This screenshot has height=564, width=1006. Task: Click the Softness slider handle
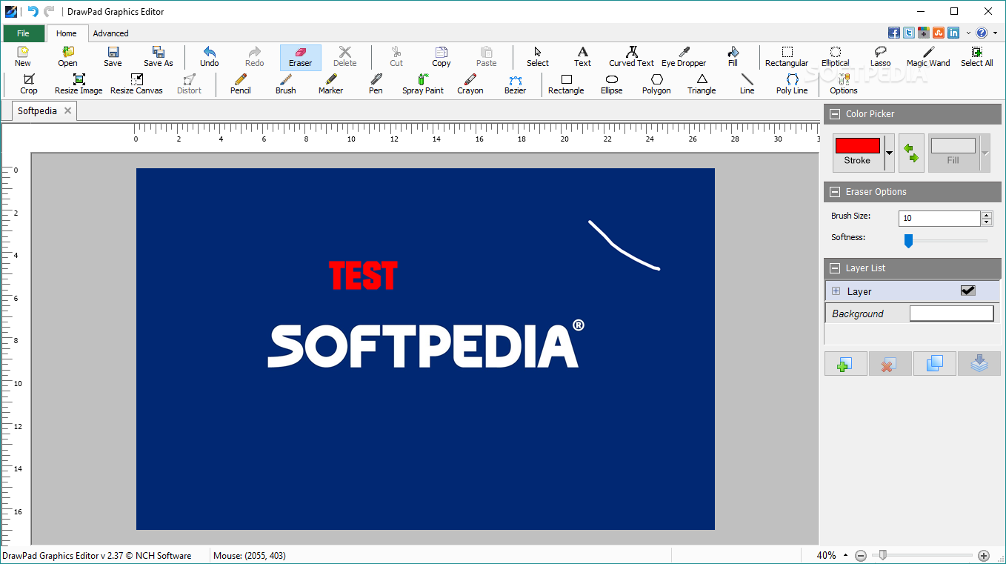(x=908, y=241)
